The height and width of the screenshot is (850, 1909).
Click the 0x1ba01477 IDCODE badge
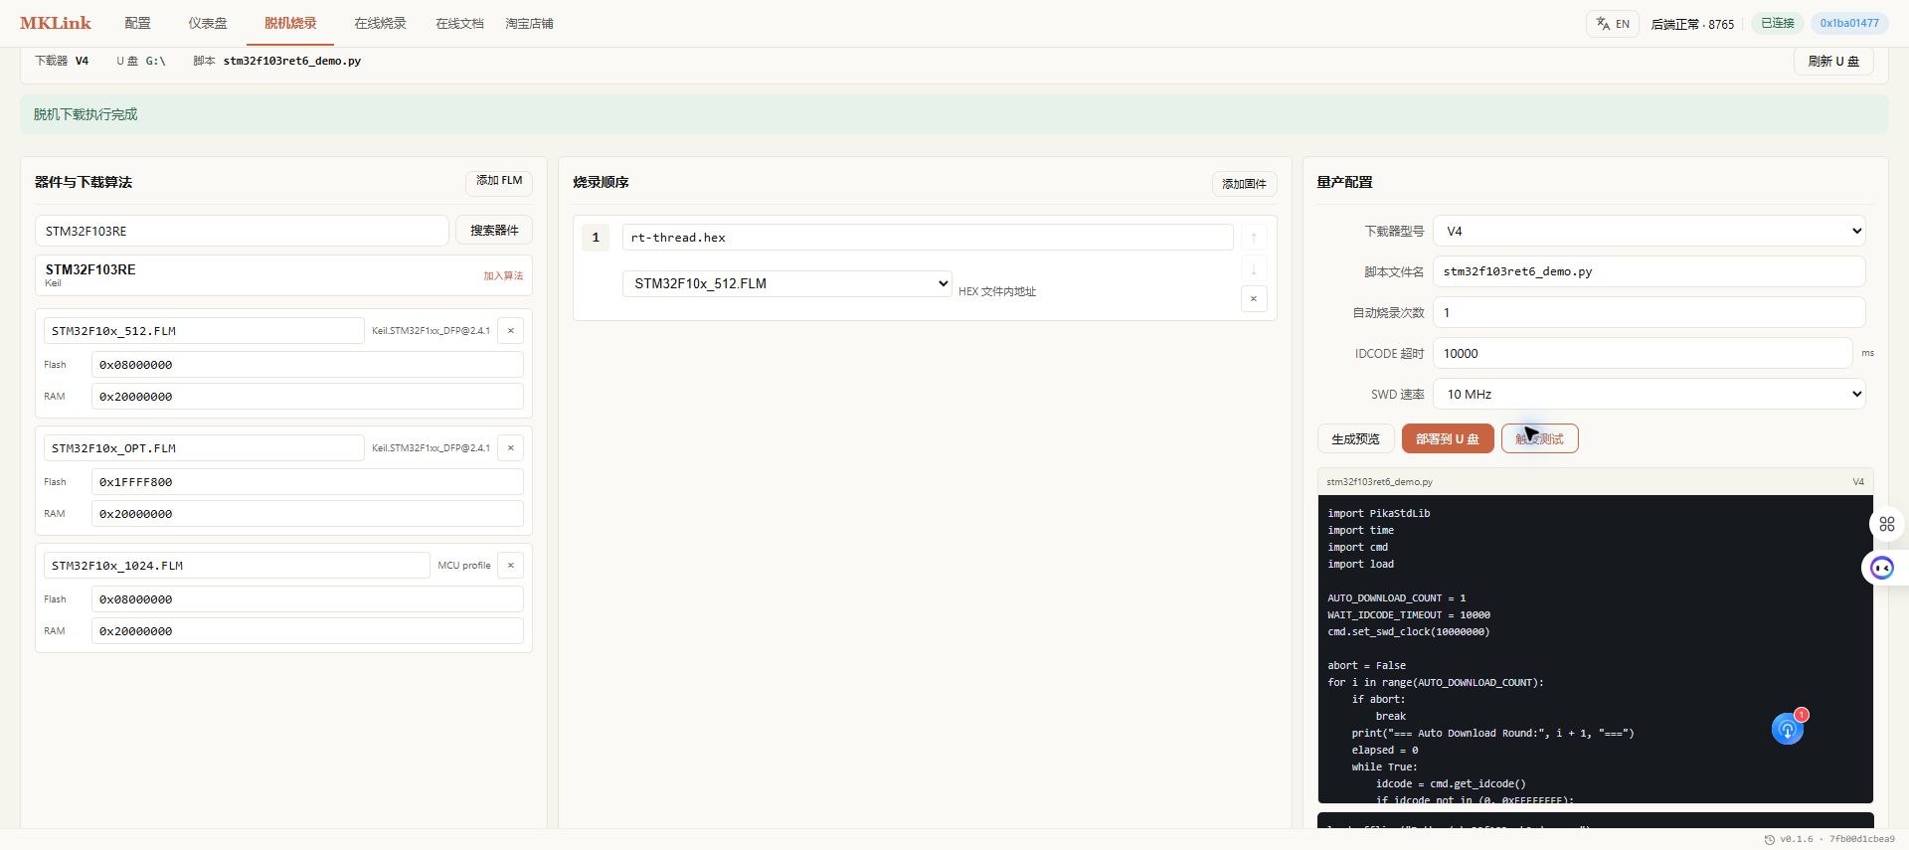(x=1849, y=23)
